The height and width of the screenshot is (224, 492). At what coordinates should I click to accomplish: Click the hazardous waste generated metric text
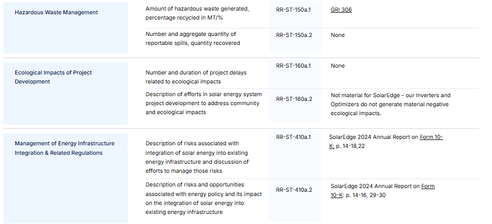pos(197,13)
